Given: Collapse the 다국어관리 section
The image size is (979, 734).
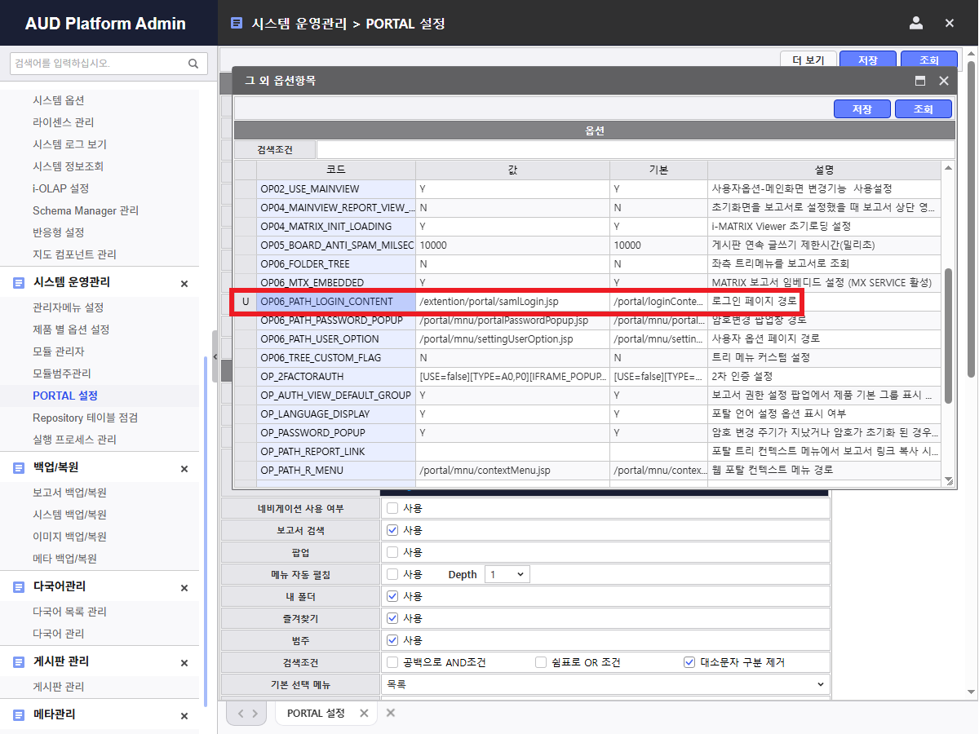Looking at the screenshot, I should (184, 587).
